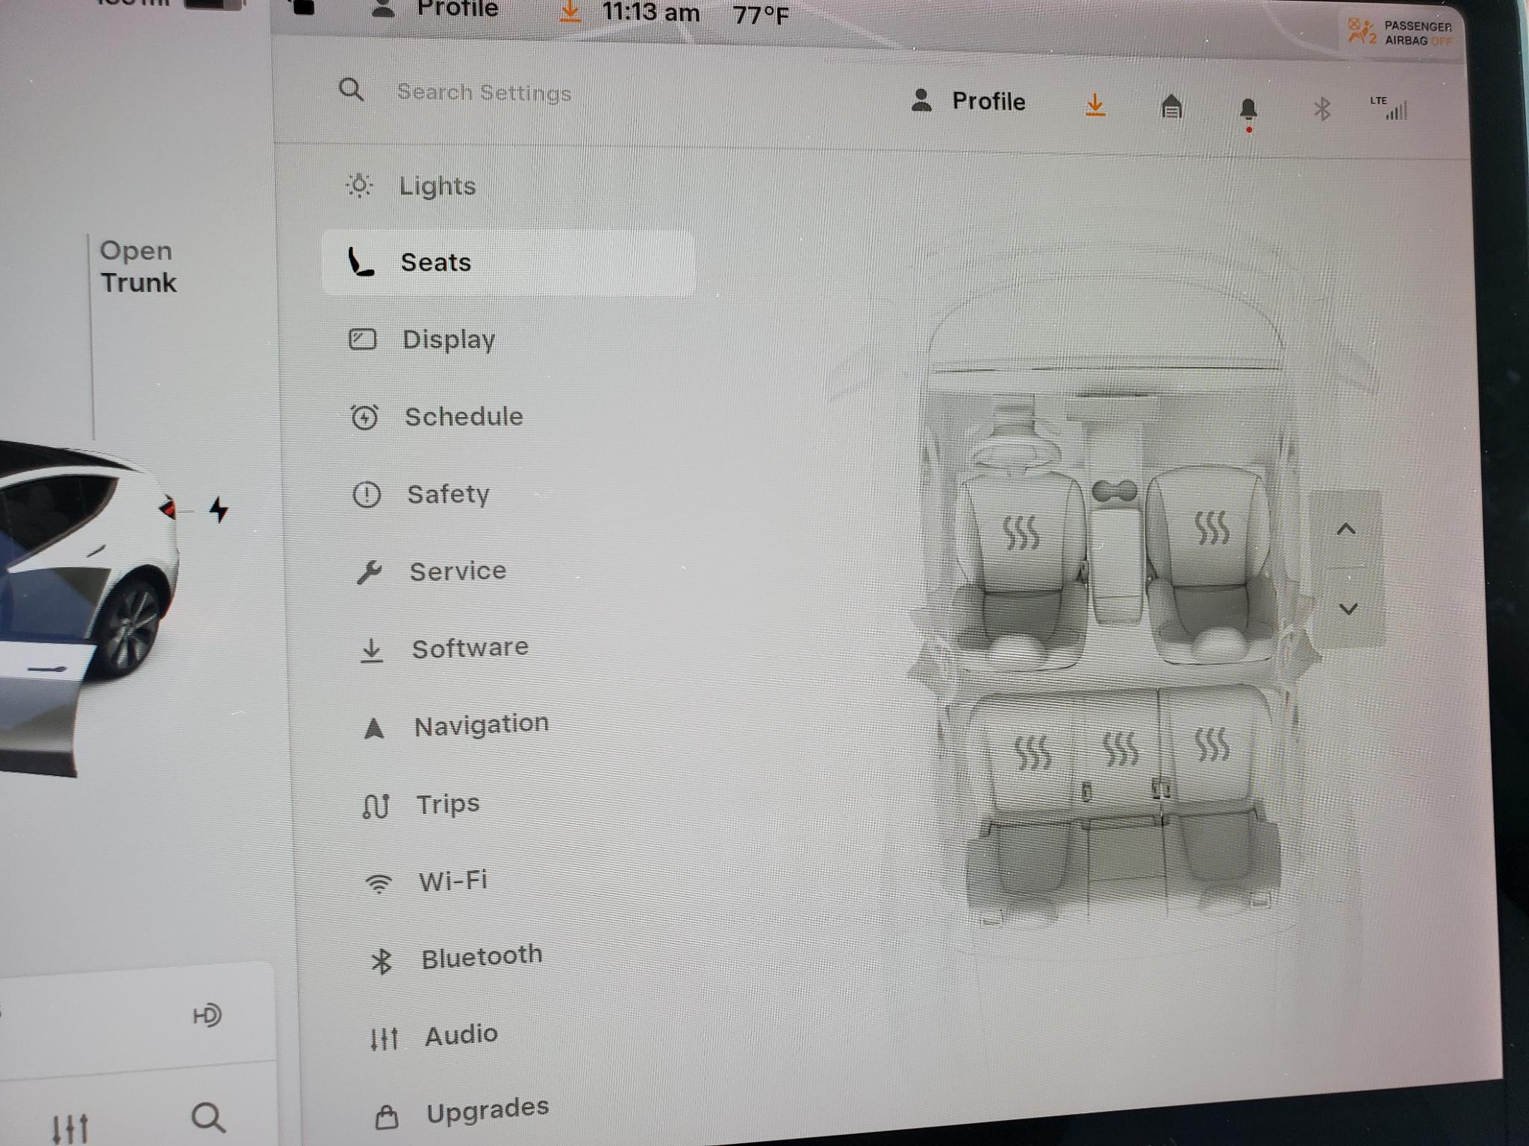Open the HomeLink garage icon
Image resolution: width=1529 pixels, height=1146 pixels.
[1171, 107]
